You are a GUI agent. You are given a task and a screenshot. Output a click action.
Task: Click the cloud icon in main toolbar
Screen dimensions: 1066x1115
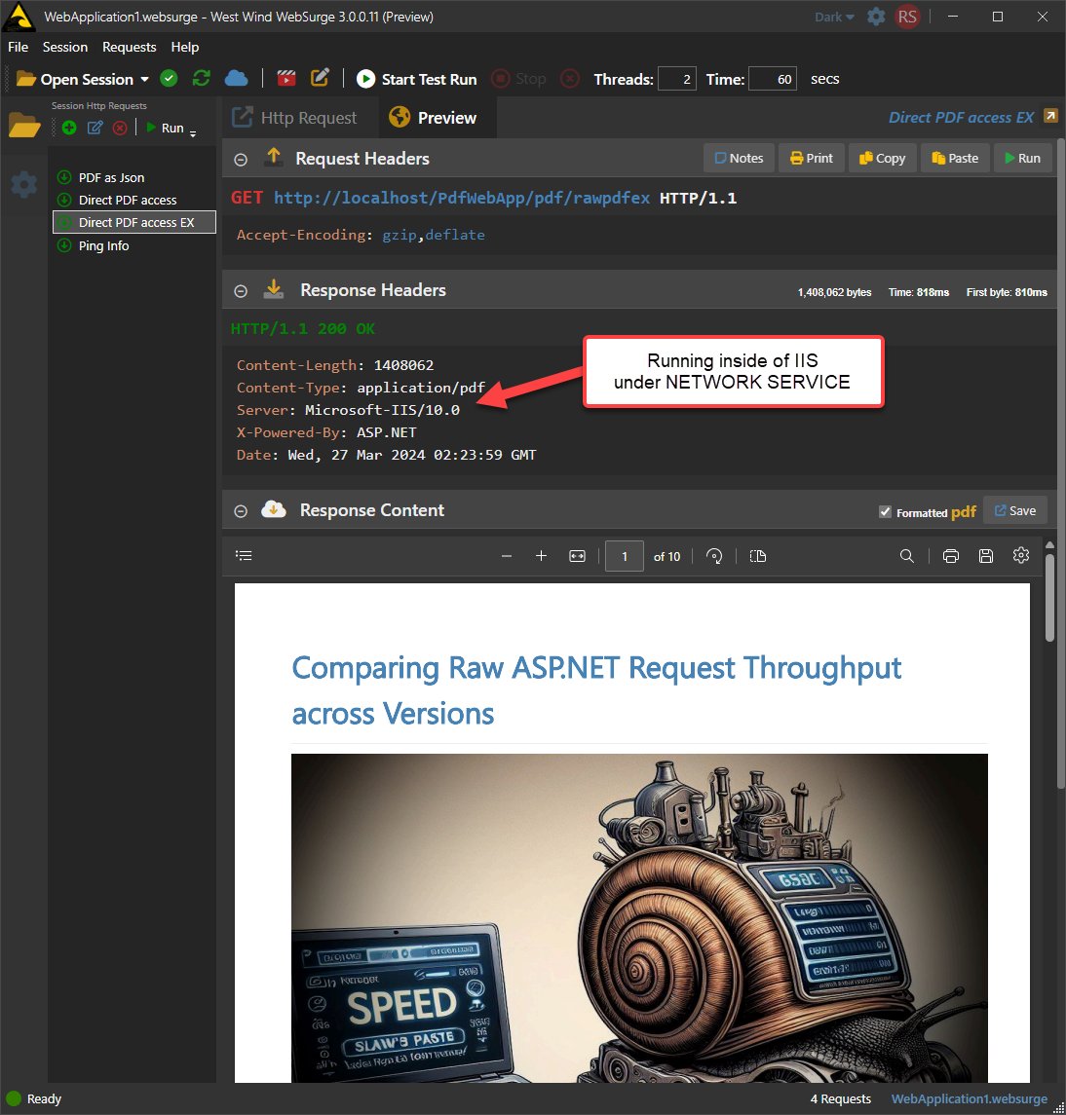[236, 78]
